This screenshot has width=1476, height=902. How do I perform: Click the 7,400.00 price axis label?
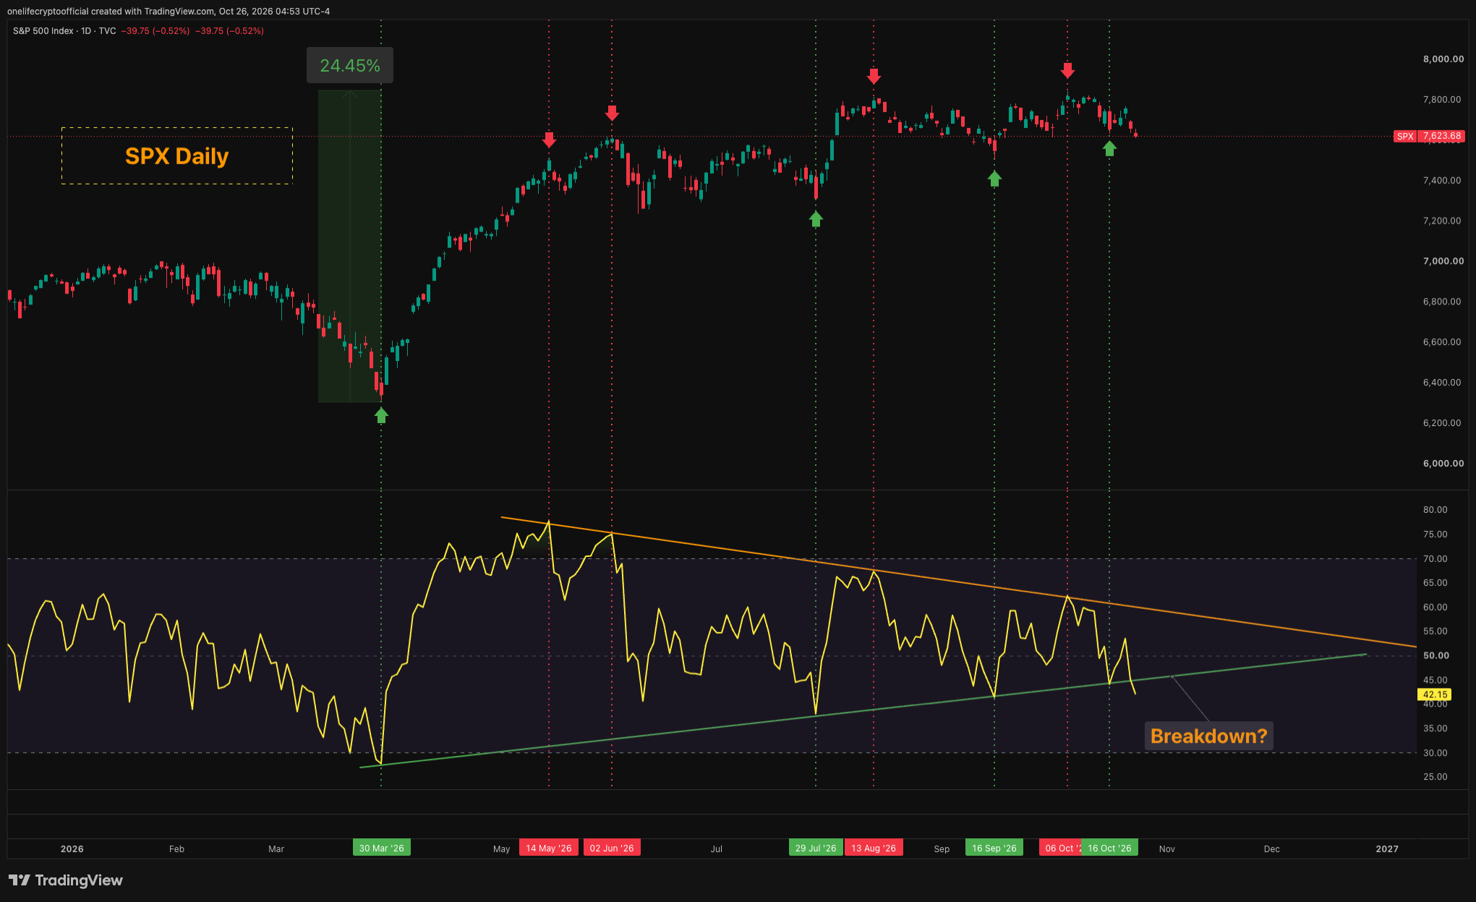[x=1442, y=181]
